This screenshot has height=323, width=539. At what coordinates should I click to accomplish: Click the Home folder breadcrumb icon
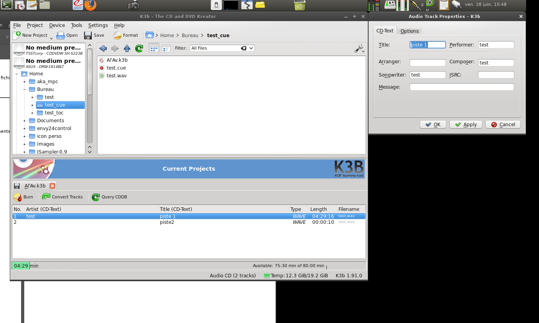click(x=149, y=35)
